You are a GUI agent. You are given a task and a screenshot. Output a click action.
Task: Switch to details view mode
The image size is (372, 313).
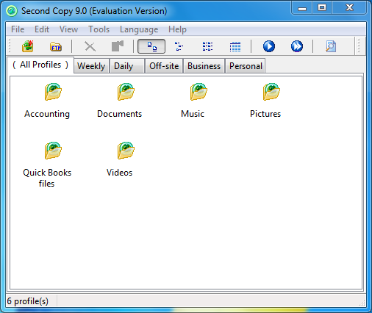tap(235, 46)
